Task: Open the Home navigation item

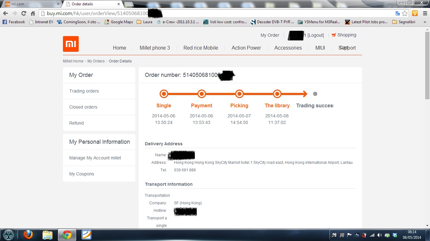Action: (120, 48)
